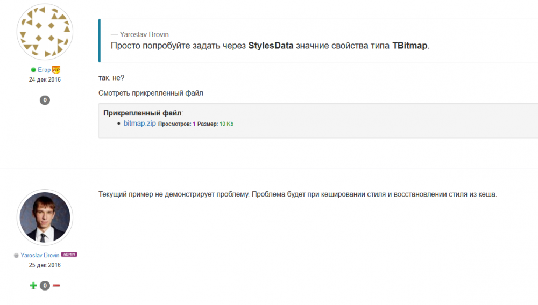
Task: Click the rating counter between plus and minus
Action: pyautogui.click(x=45, y=286)
